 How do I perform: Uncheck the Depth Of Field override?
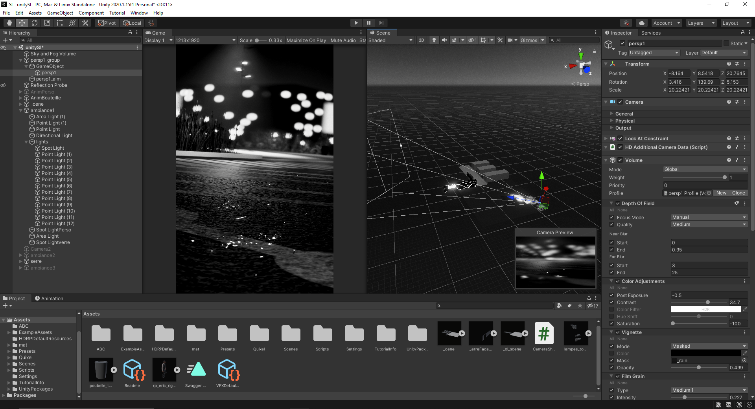(618, 204)
